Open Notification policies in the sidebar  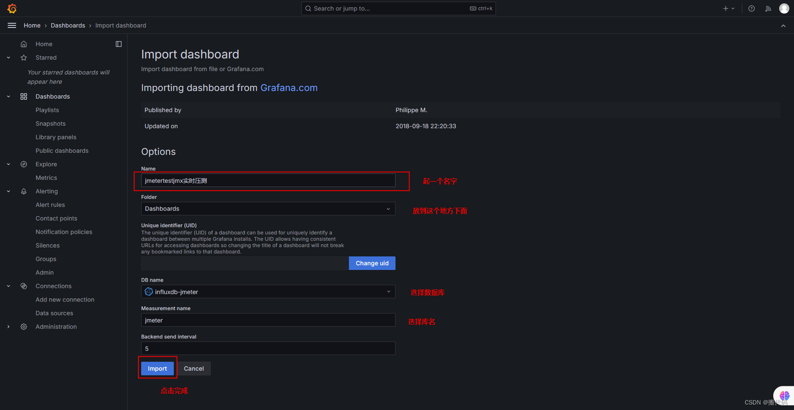click(x=64, y=232)
